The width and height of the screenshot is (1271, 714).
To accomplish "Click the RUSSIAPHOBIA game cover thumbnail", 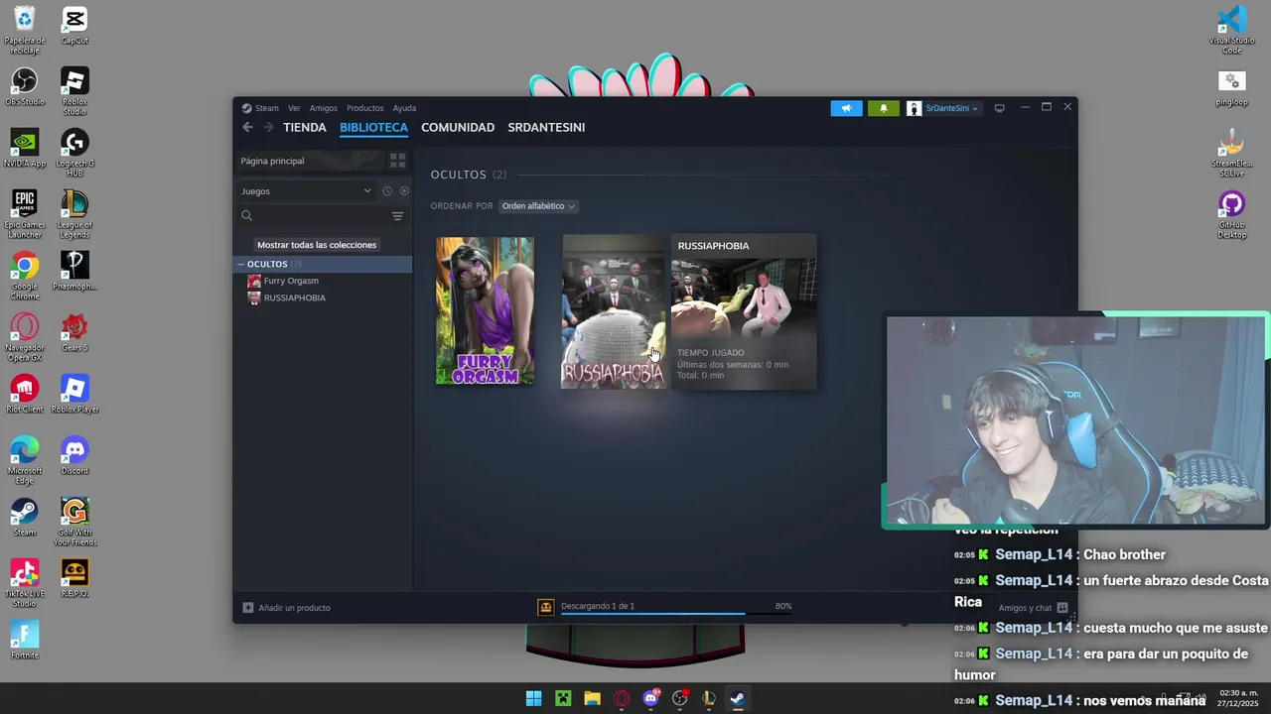I will pyautogui.click(x=614, y=311).
